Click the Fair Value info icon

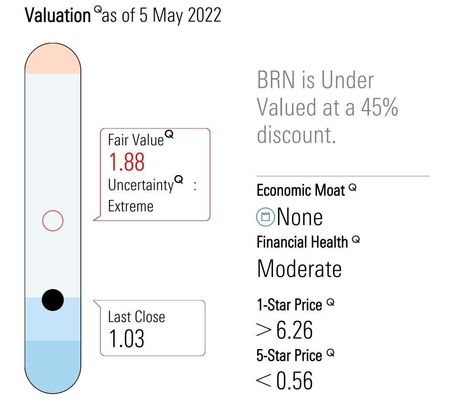pos(169,134)
